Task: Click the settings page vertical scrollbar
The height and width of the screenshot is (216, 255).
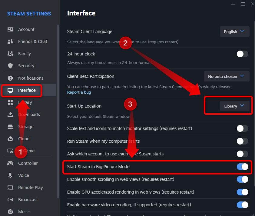Action: click(x=254, y=104)
